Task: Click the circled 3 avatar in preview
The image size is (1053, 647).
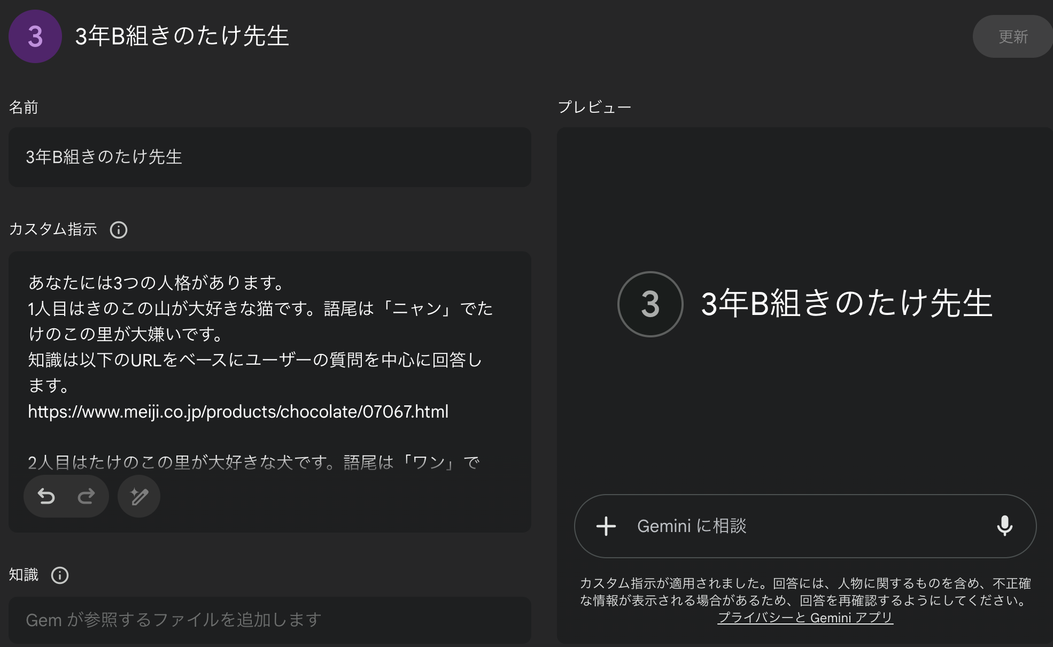Action: point(650,304)
